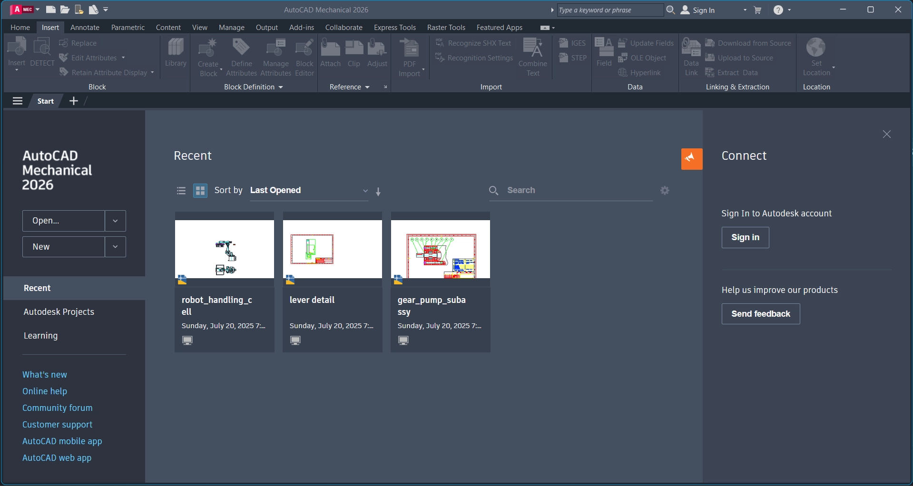Viewport: 913px width, 486px height.
Task: Switch to the Annotate ribbon tab
Action: (85, 28)
